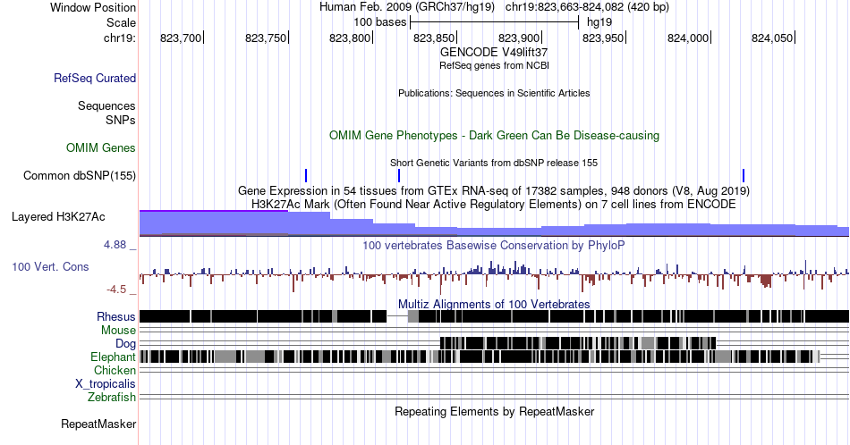Click the 824,050 ruler position
Viewport: 850px width, 445px height.
[772, 38]
